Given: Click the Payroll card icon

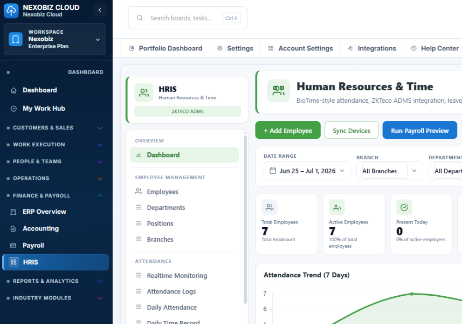Looking at the screenshot, I should (x=13, y=245).
